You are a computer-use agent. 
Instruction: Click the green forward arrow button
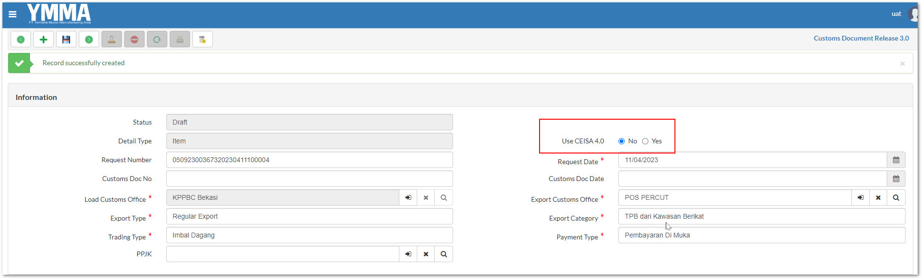click(89, 40)
